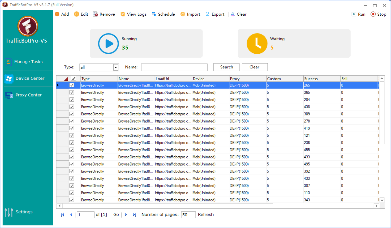The width and height of the screenshot is (391, 228).
Task: Click the app icon in title bar
Action: pyautogui.click(x=5, y=5)
